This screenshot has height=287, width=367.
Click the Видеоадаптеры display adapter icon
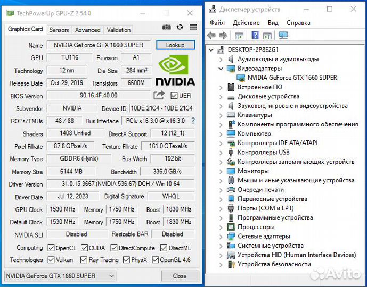point(231,69)
